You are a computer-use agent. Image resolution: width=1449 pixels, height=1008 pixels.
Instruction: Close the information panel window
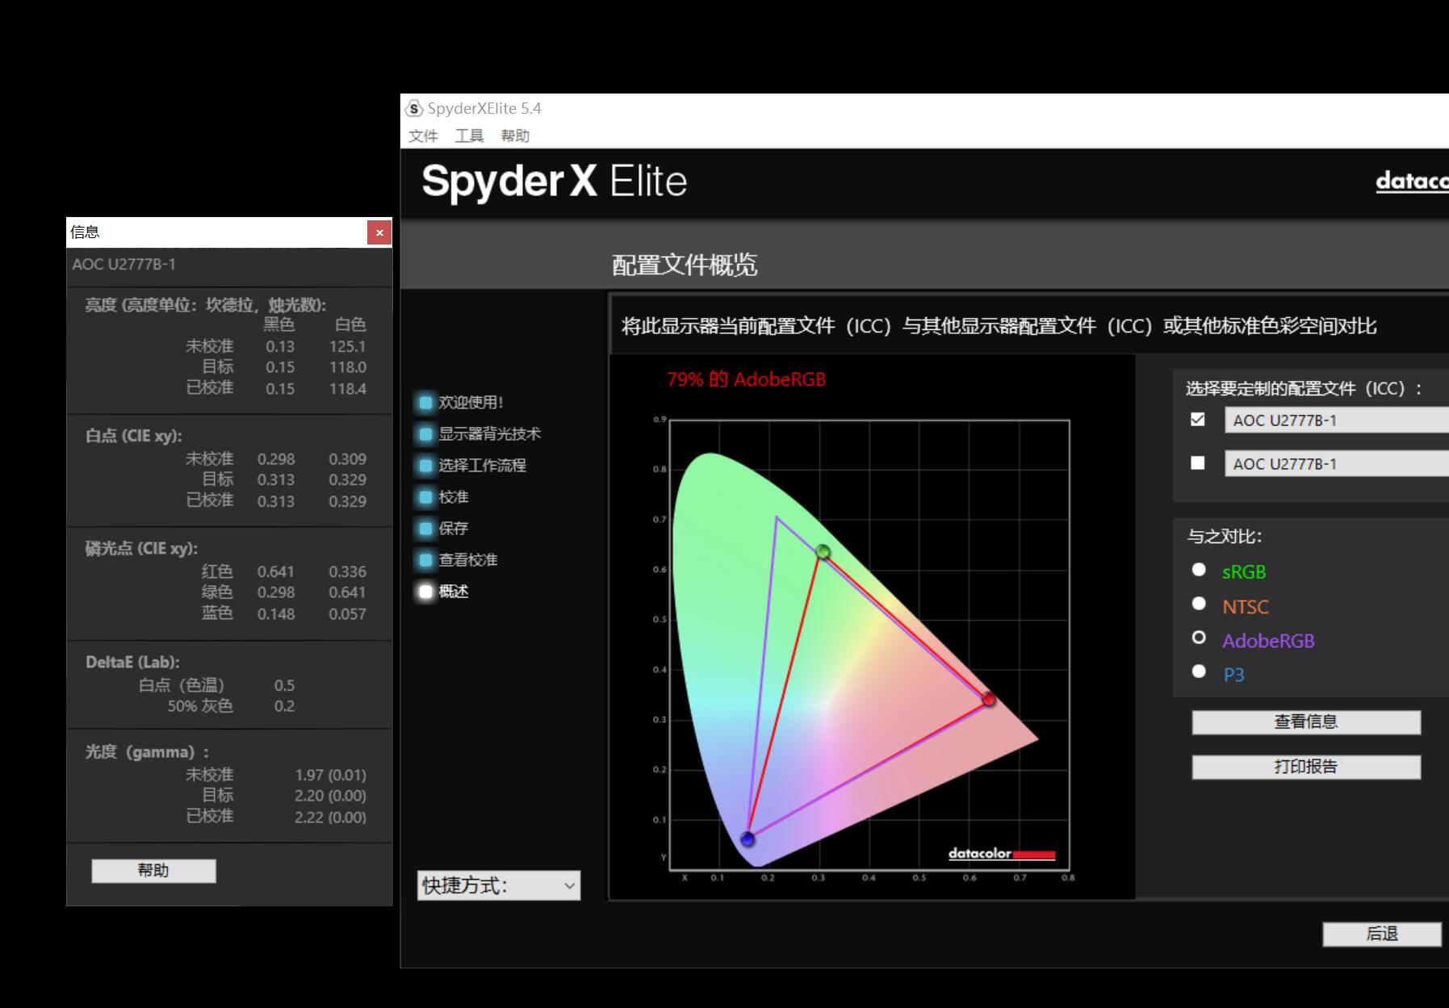point(379,233)
